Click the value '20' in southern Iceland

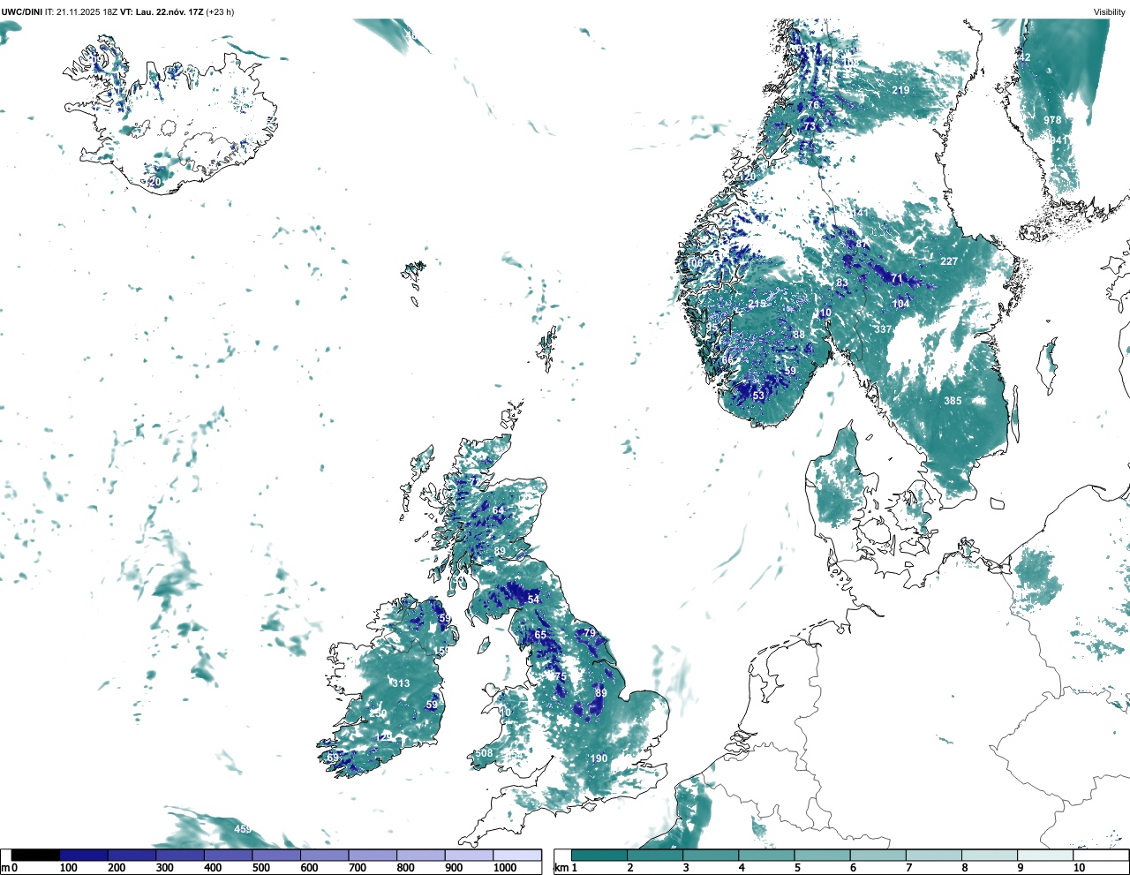point(155,182)
